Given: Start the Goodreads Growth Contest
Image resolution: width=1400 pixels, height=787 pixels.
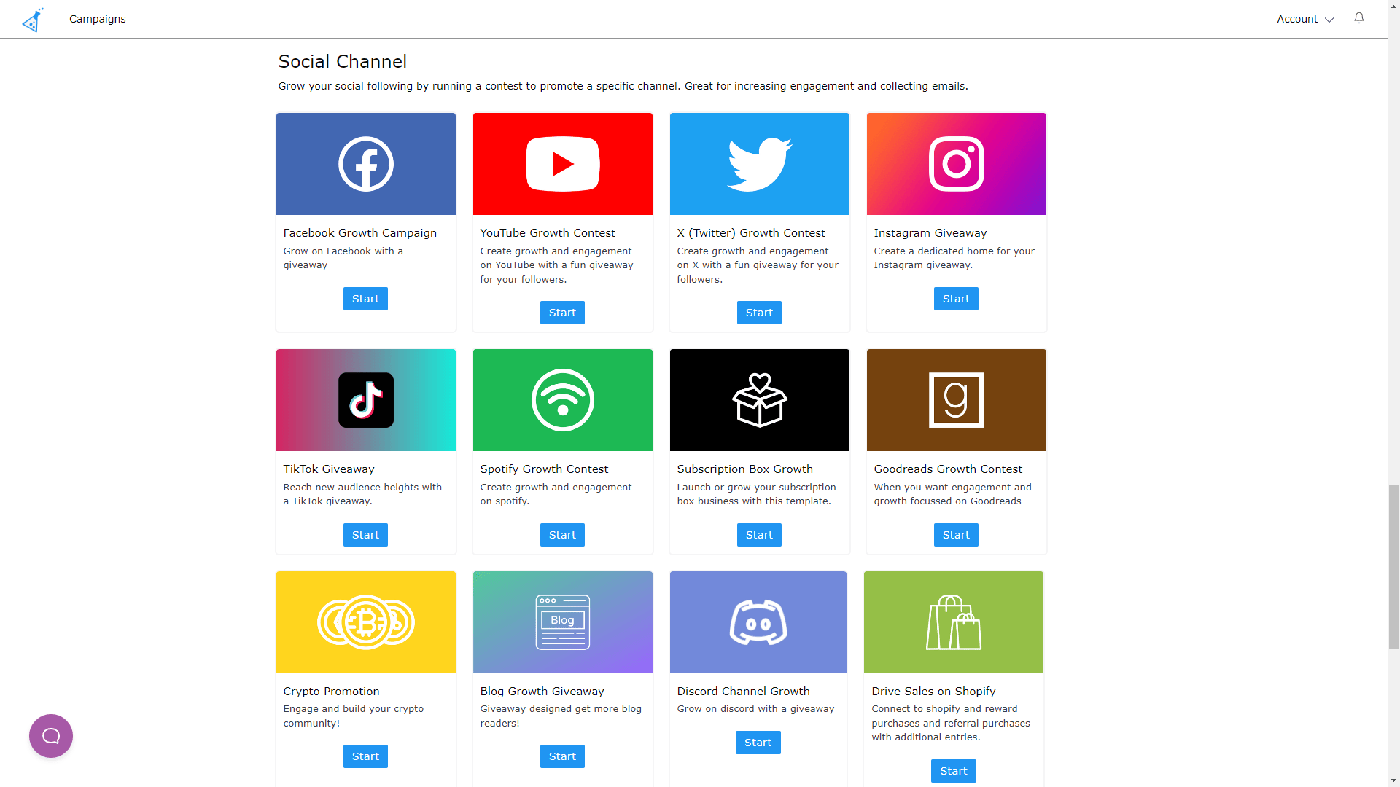Looking at the screenshot, I should pyautogui.click(x=956, y=534).
